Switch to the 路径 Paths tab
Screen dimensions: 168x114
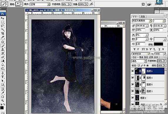tap(147, 57)
